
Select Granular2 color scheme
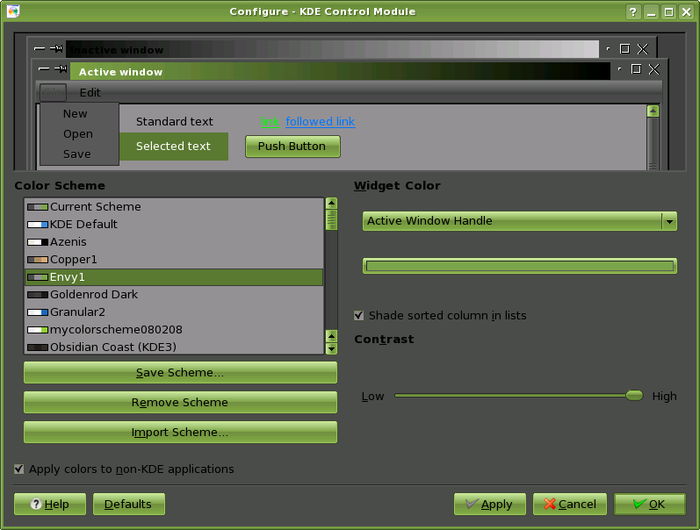[174, 312]
